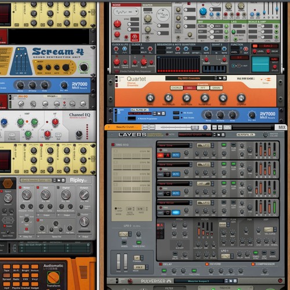Screen dimensions: 290x290
Task: Enable the Ripley Ducker section
Action: (79, 215)
